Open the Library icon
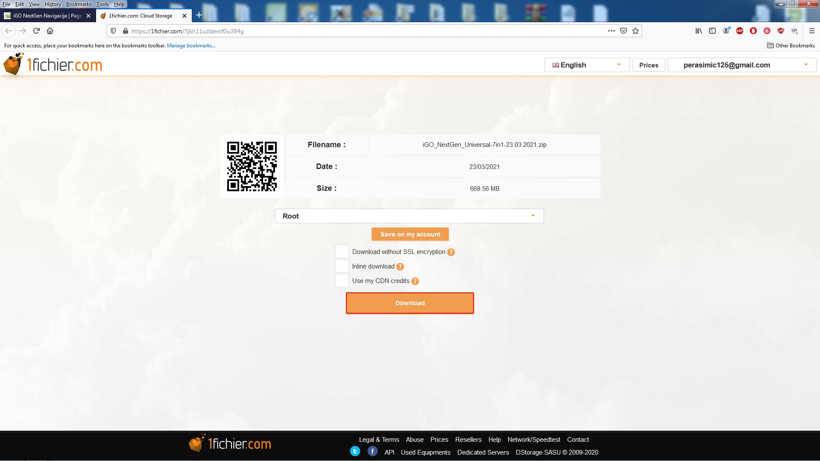The width and height of the screenshot is (820, 461). click(699, 31)
